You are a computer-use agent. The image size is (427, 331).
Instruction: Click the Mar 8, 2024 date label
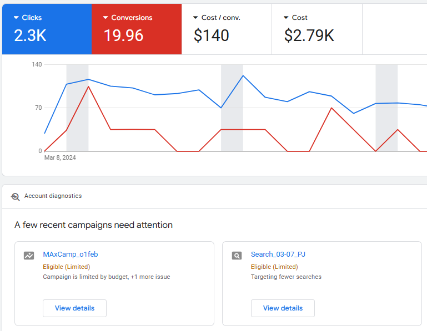tap(60, 157)
